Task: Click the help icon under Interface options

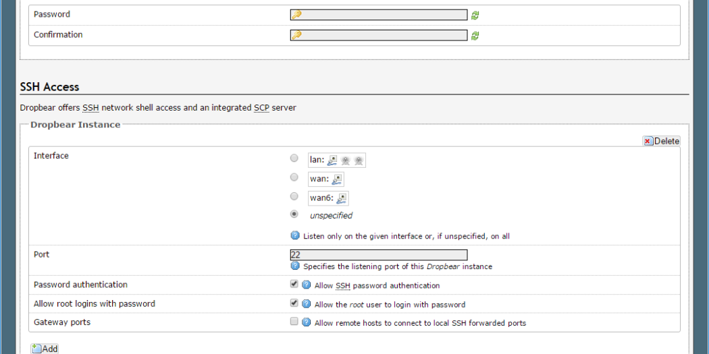Action: tap(295, 236)
